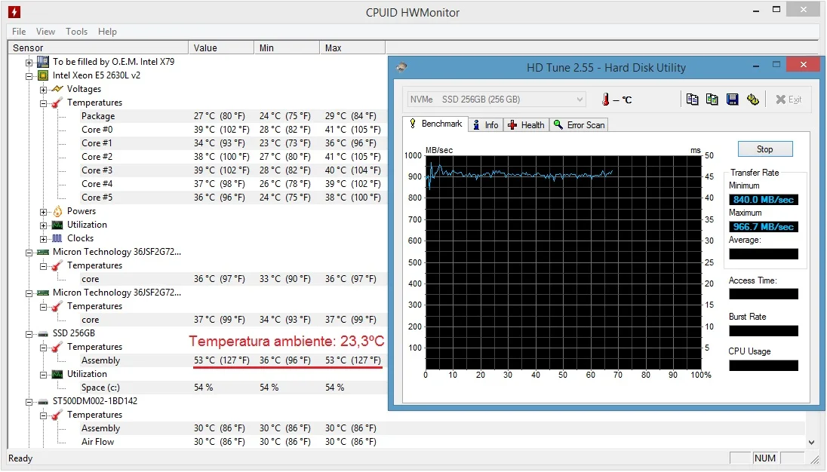827x472 pixels.
Task: Open HD Tune options icon
Action: pos(752,99)
